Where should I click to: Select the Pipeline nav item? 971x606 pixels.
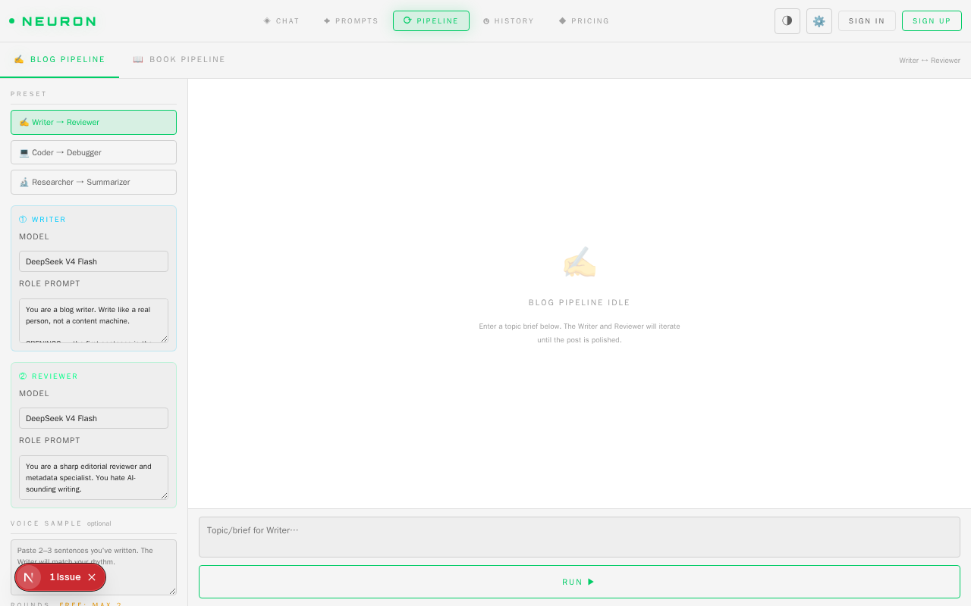coord(431,21)
